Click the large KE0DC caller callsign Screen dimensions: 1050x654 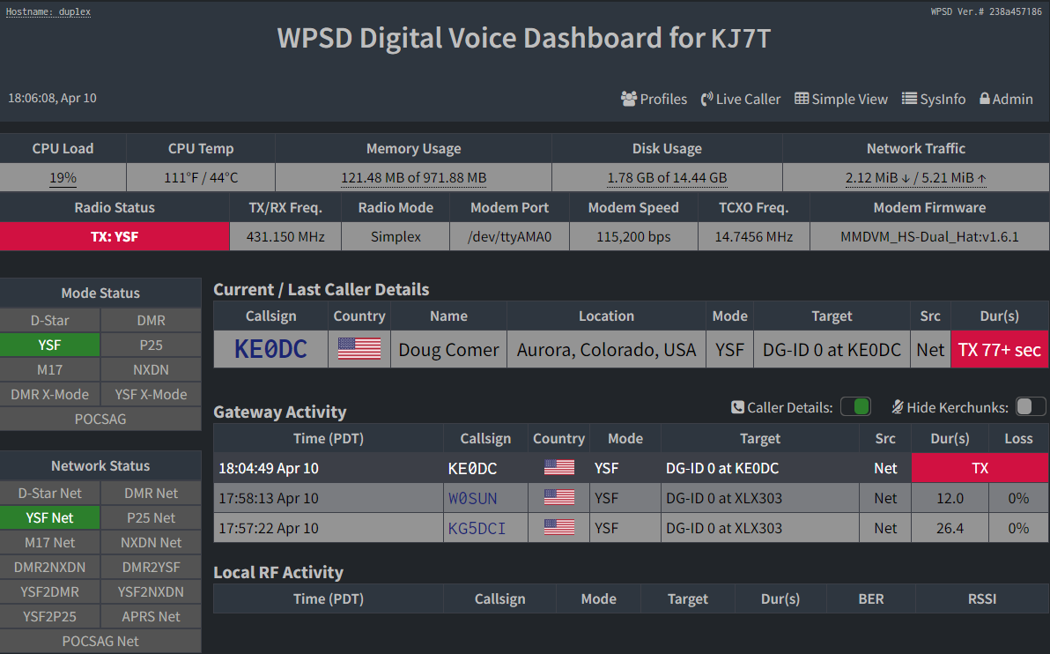pyautogui.click(x=270, y=349)
